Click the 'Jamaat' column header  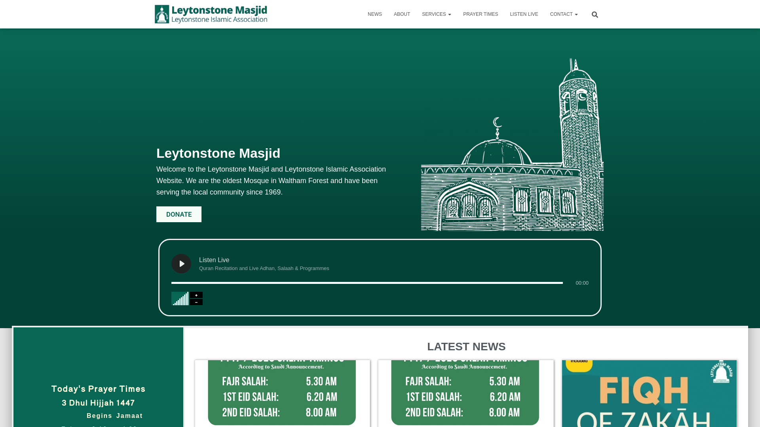click(x=129, y=416)
